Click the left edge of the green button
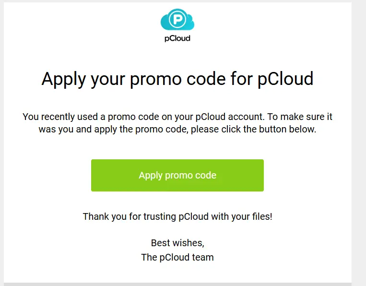Image resolution: width=366 pixels, height=286 pixels. pos(92,175)
